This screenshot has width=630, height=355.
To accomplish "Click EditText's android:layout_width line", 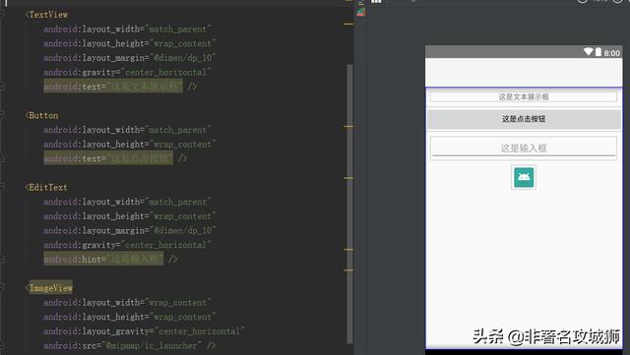I will [x=127, y=202].
